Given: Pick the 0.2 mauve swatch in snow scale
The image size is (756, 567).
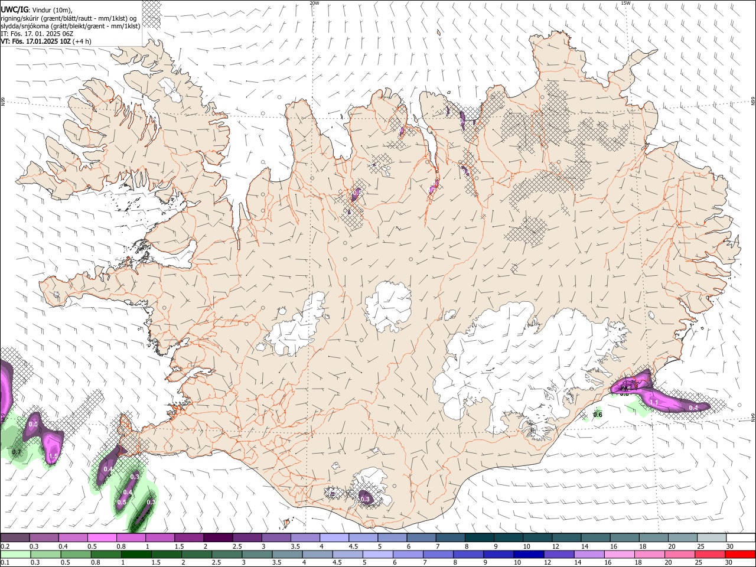Looking at the screenshot, I should point(15,537).
